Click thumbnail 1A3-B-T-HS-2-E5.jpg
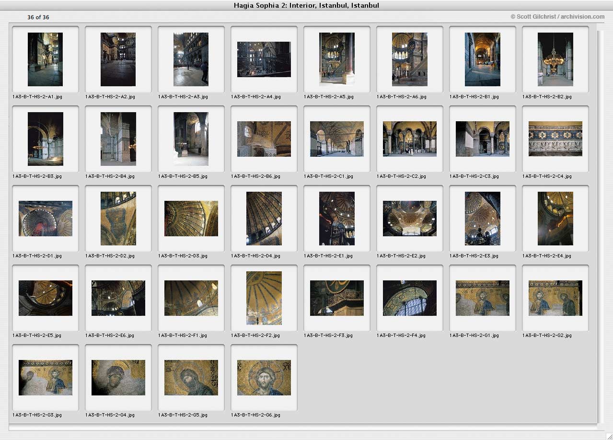 pos(46,298)
